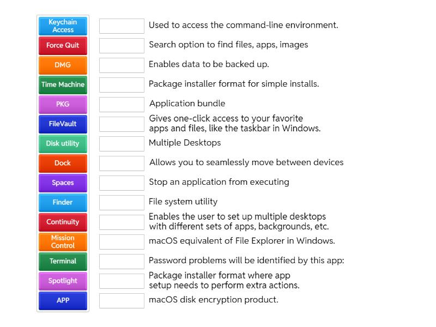Image resolution: width=436 pixels, height=327 pixels.
Task: Click the Keychain Access tile
Action: pyautogui.click(x=63, y=26)
